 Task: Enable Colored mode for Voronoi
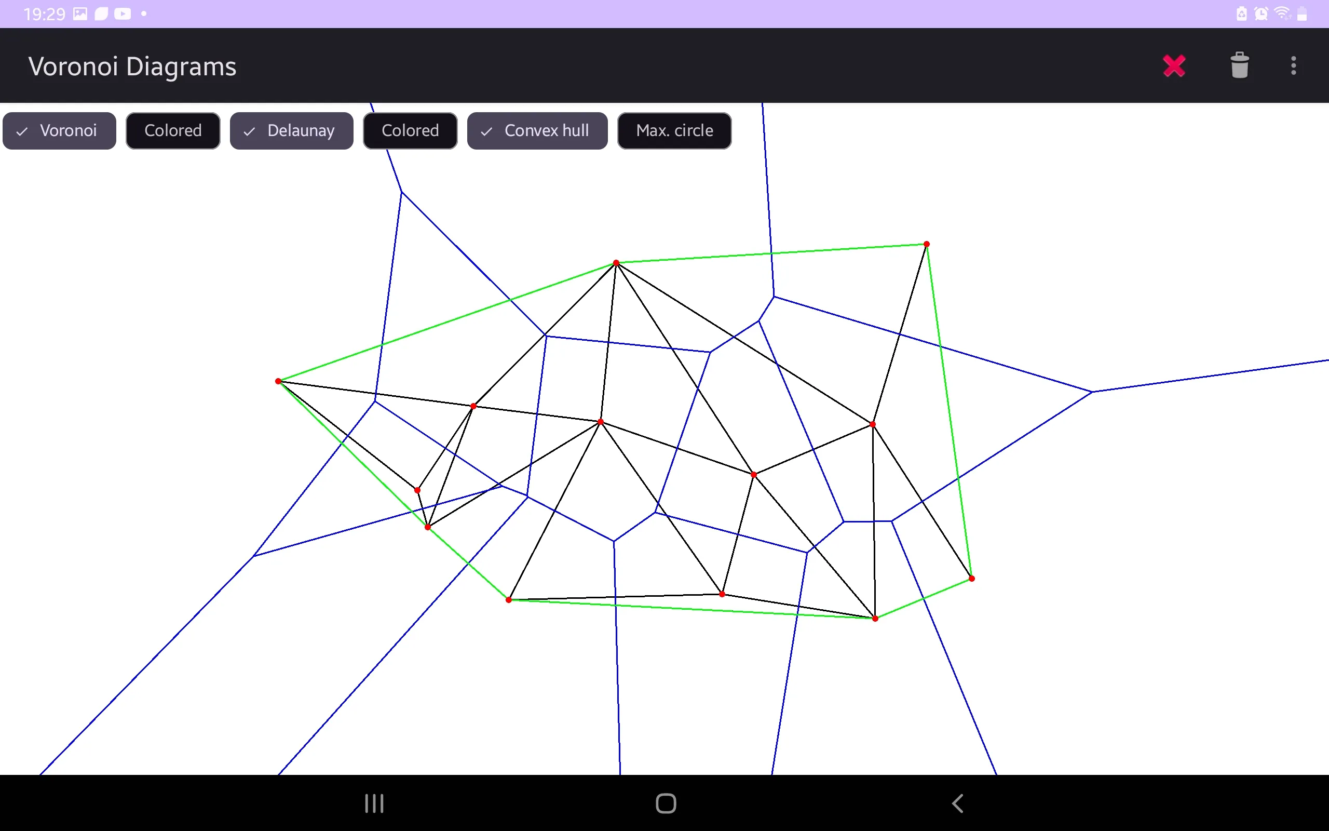click(x=173, y=130)
